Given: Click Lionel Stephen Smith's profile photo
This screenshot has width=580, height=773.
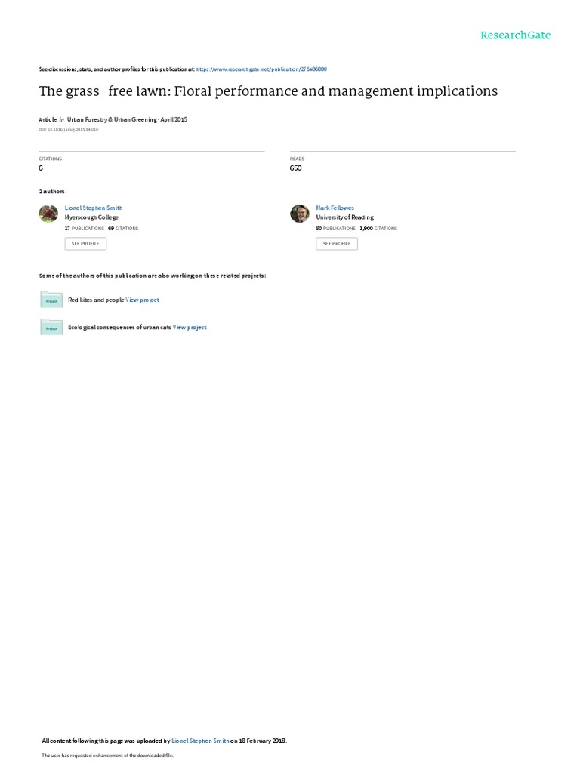Looking at the screenshot, I should (48, 214).
